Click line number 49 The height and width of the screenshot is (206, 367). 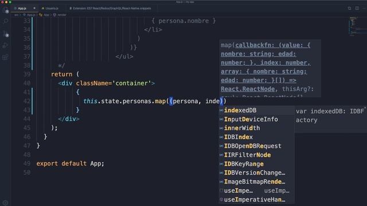27,164
